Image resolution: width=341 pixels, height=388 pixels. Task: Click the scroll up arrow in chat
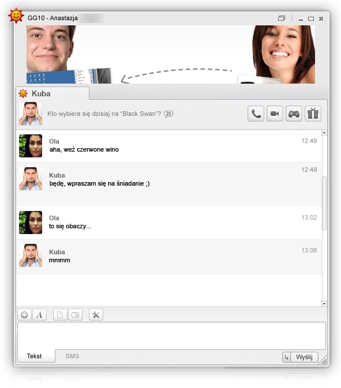[x=324, y=133]
